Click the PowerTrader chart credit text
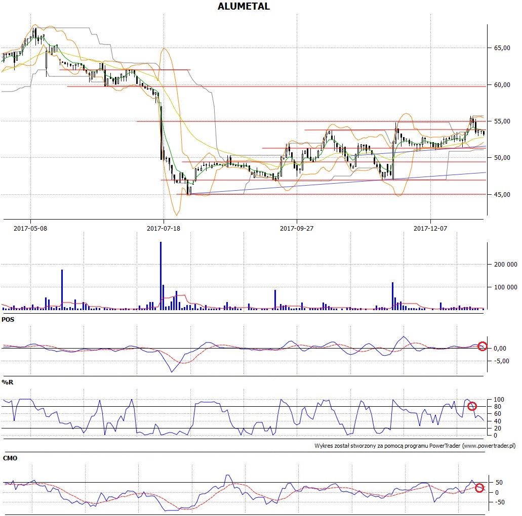The height and width of the screenshot is (516, 522). (x=415, y=446)
